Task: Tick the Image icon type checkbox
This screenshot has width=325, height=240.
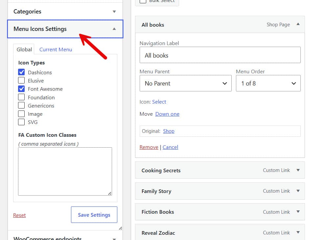Action: tap(21, 114)
